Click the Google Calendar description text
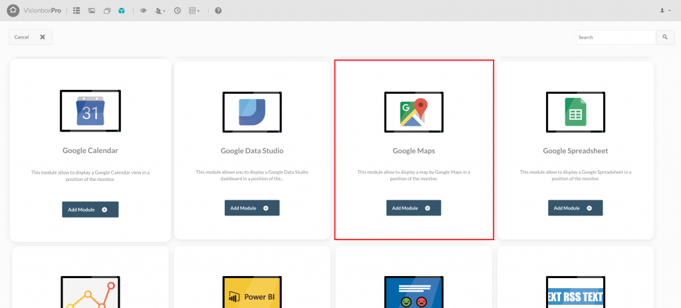The width and height of the screenshot is (681, 308). [x=90, y=176]
